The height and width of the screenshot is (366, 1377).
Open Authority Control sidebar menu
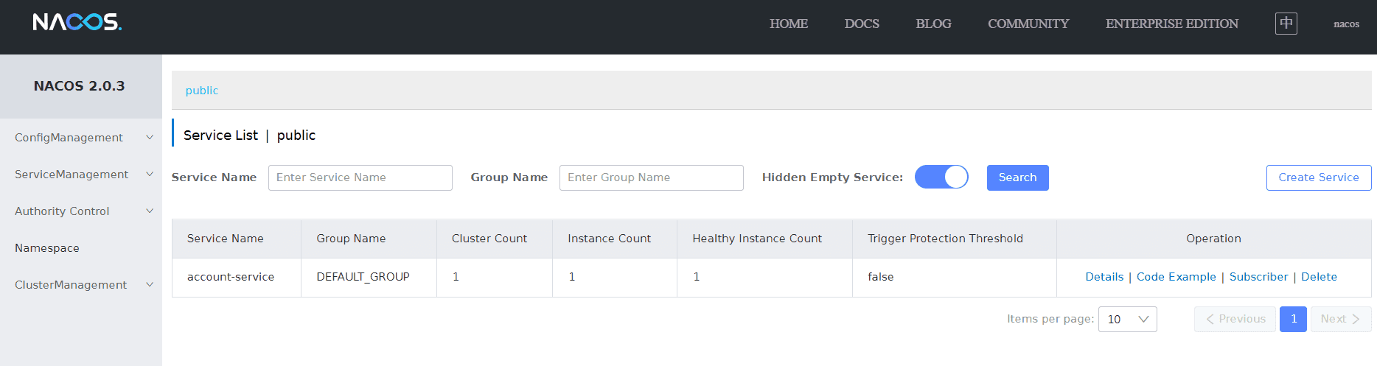(x=81, y=211)
